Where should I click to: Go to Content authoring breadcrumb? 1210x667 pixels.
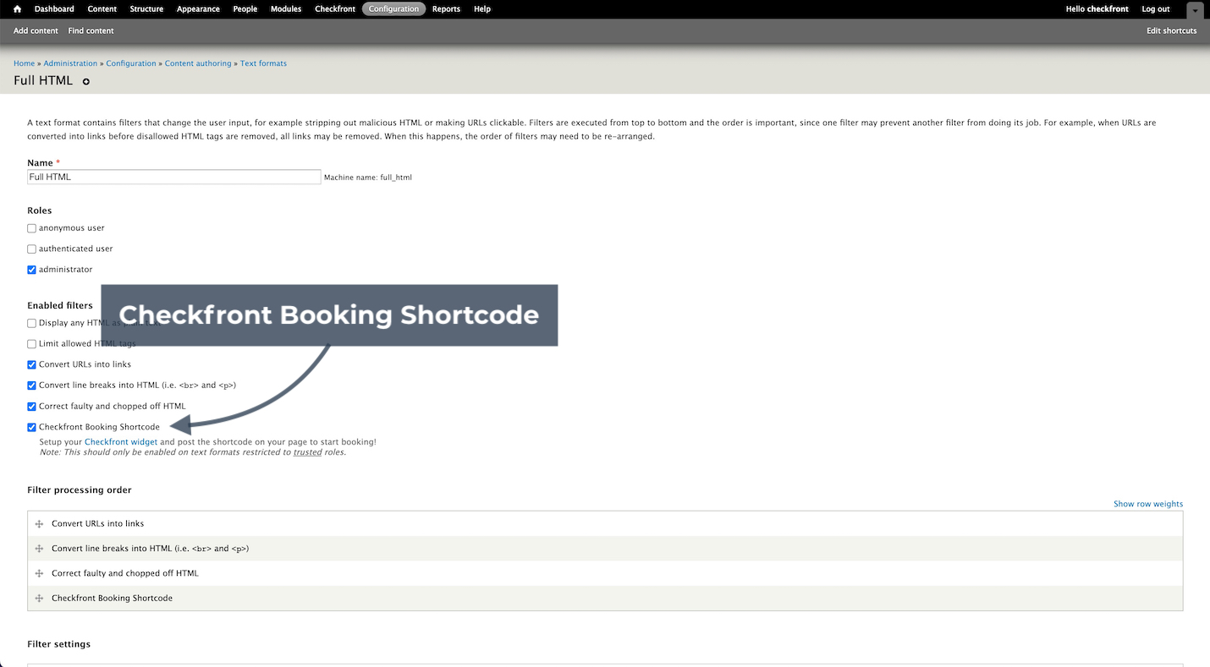click(x=198, y=63)
